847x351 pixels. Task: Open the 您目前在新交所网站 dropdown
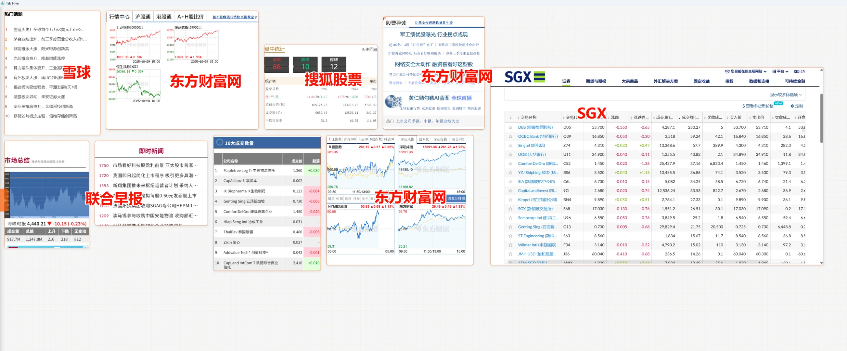point(765,71)
